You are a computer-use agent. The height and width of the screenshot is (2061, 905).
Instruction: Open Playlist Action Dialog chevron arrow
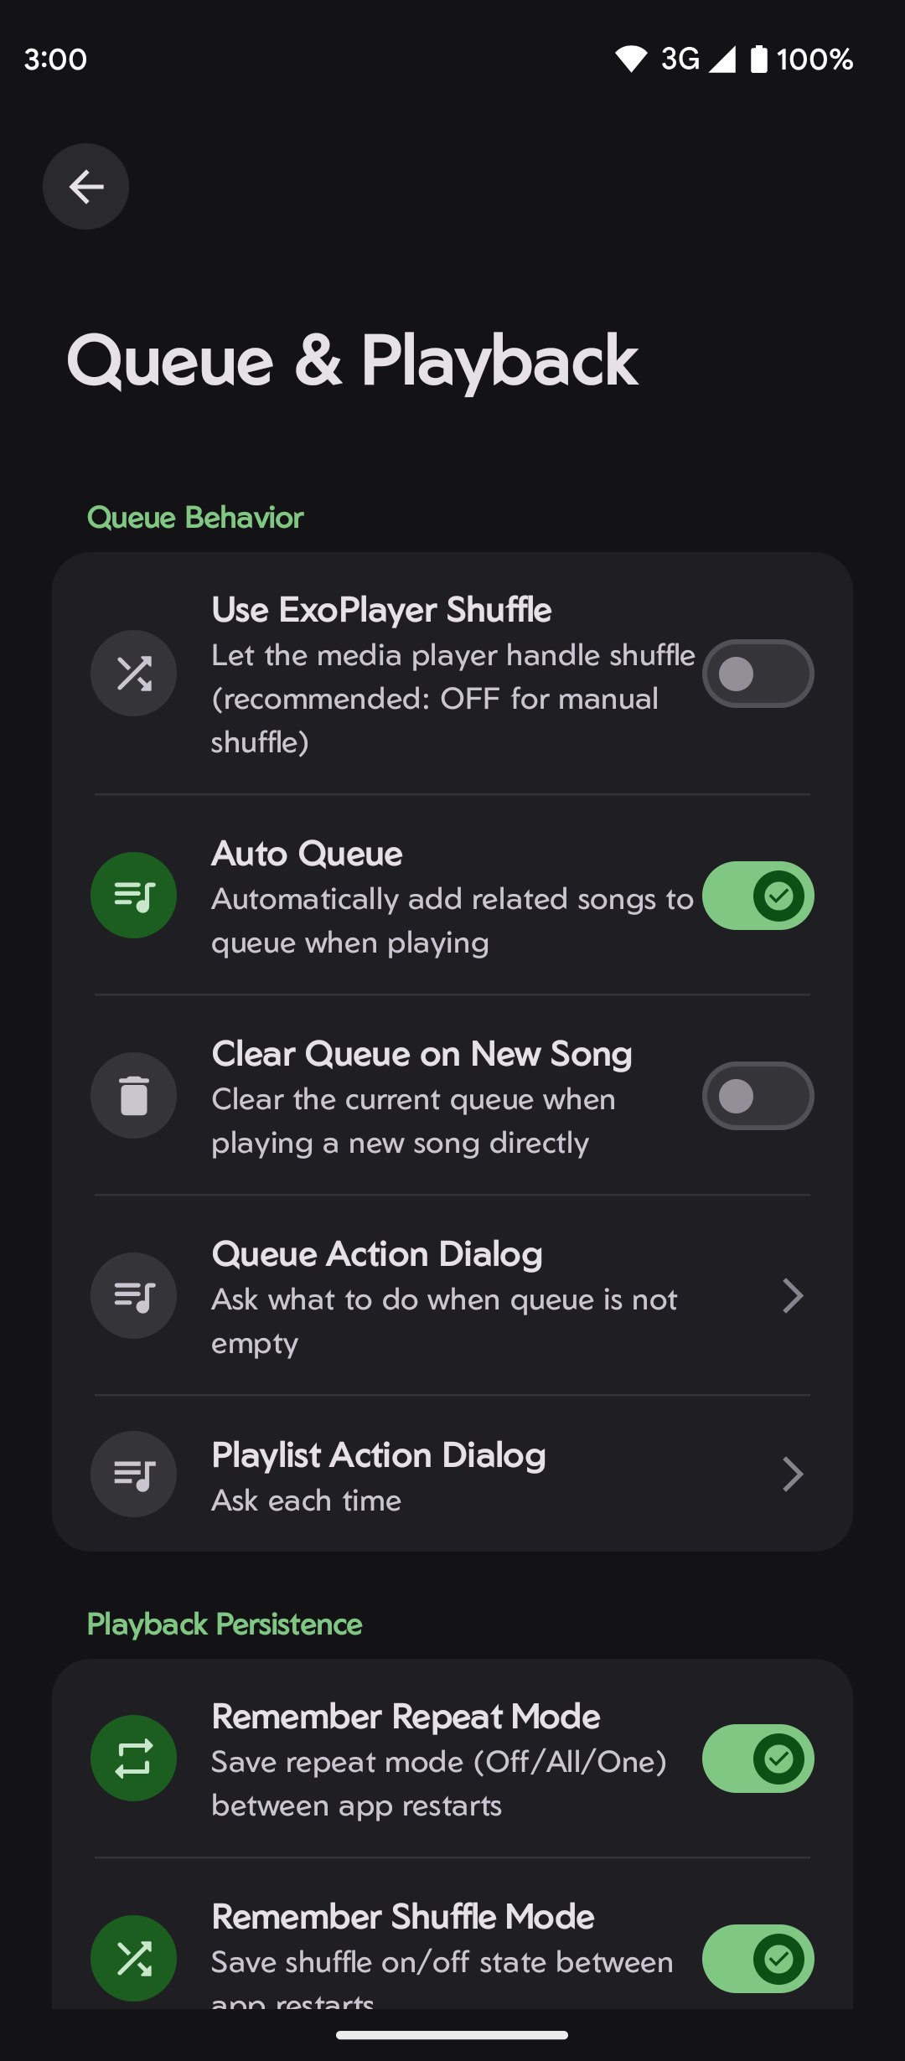792,1475
